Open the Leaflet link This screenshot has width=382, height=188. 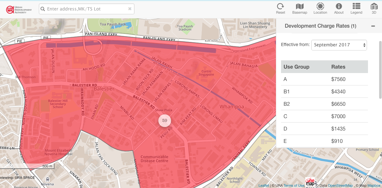[263, 185]
